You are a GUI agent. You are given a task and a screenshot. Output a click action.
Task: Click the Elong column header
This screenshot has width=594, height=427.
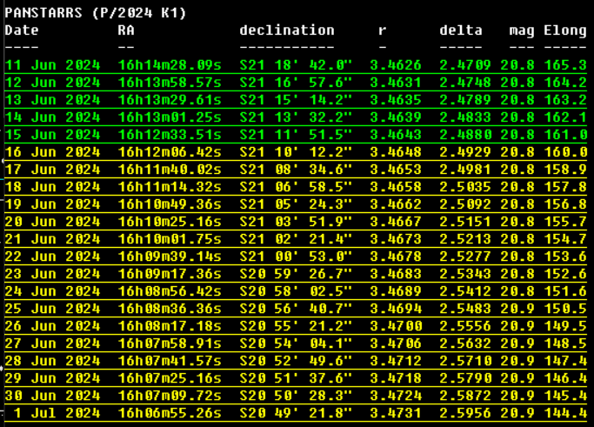click(x=565, y=30)
